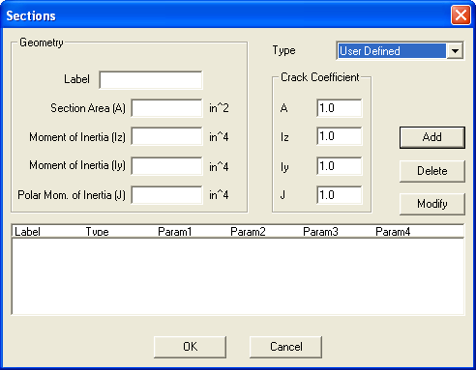Image resolution: width=476 pixels, height=370 pixels.
Task: Click the Label column header
Action: pos(48,232)
